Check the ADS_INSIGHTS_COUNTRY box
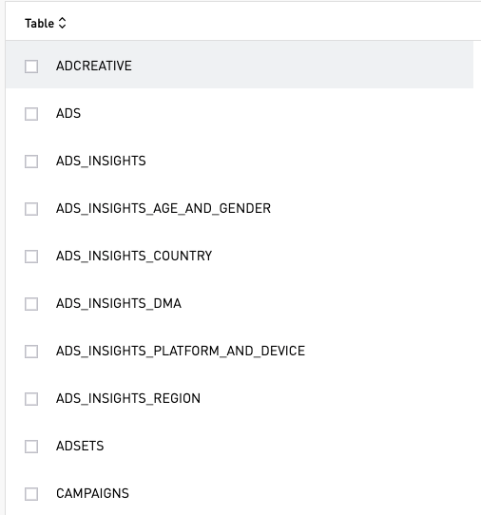This screenshot has height=515, width=481. pyautogui.click(x=31, y=257)
